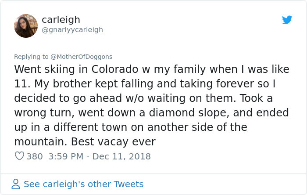Click the 380 likes count
The width and height of the screenshot is (307, 195).
35,156
